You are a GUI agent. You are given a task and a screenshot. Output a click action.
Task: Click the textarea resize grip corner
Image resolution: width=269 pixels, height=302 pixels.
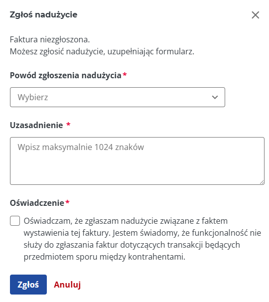(x=262, y=182)
